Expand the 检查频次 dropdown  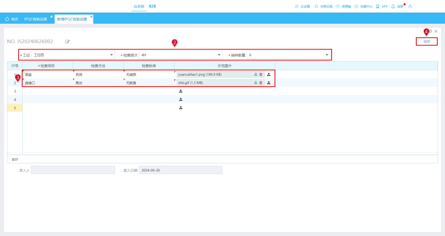tap(219, 55)
